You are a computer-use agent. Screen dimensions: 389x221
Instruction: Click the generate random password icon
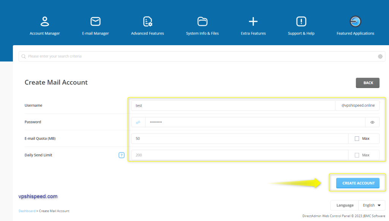pyautogui.click(x=138, y=122)
